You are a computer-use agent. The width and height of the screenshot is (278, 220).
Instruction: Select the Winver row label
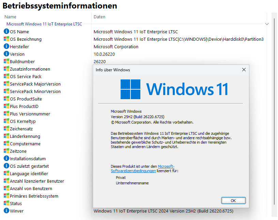17,211
